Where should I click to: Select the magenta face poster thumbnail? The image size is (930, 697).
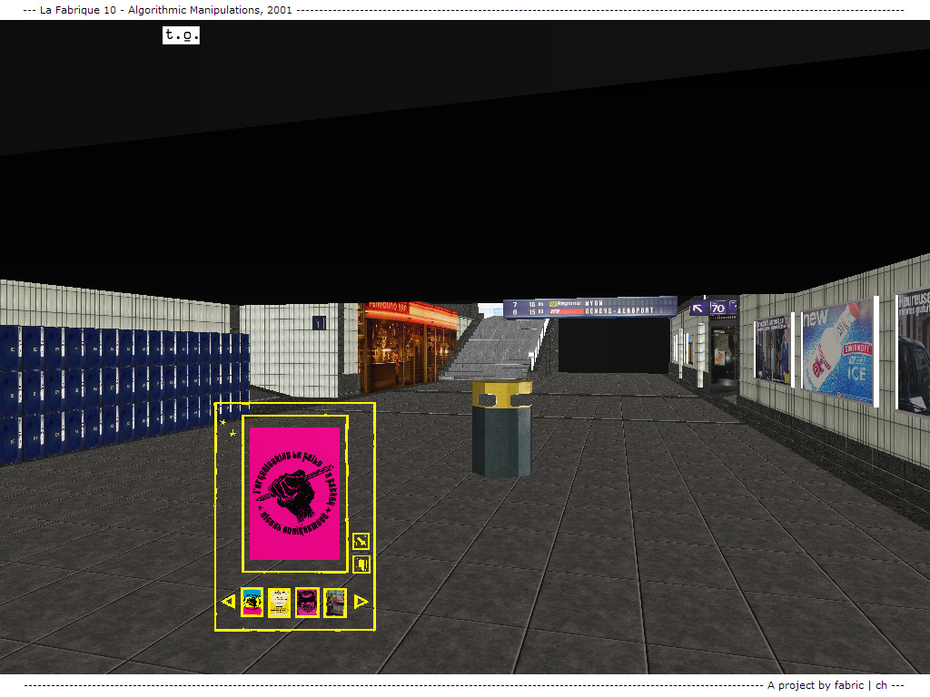click(x=307, y=603)
